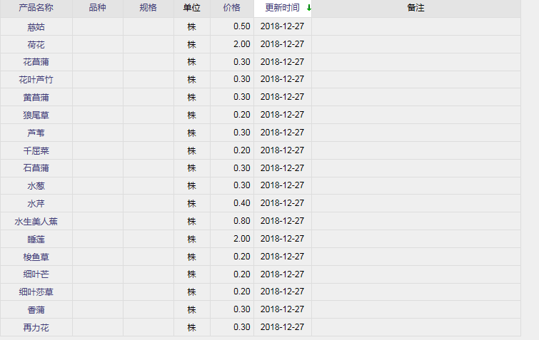Click the 品种 column header

point(98,8)
